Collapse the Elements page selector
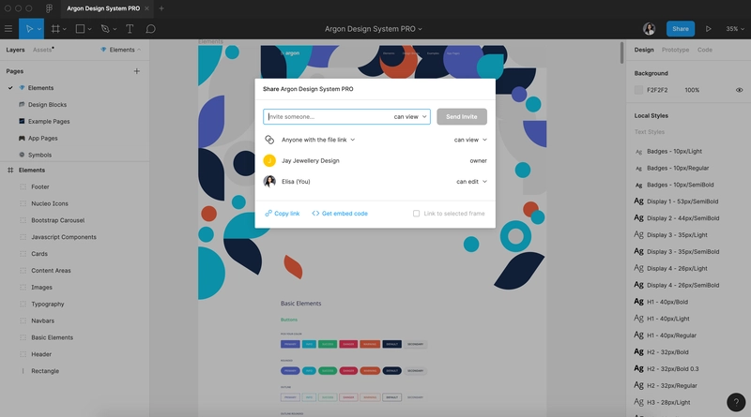 pyautogui.click(x=121, y=50)
